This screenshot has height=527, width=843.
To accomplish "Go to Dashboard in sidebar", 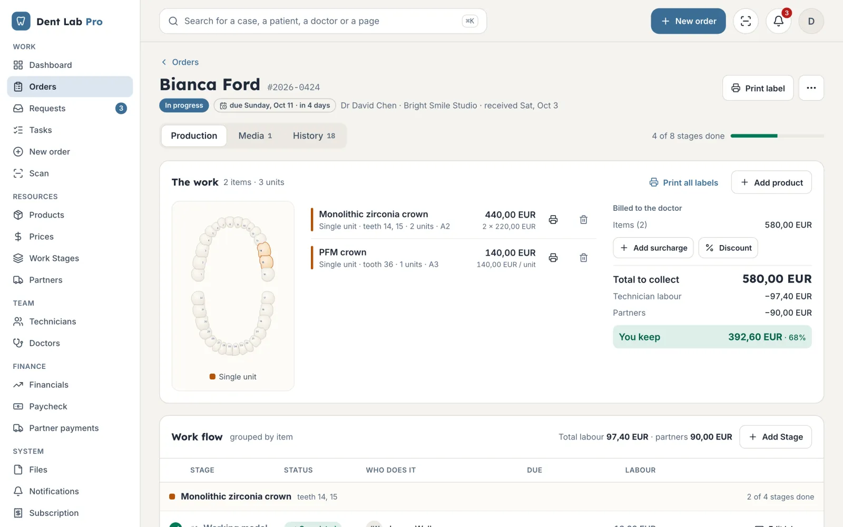I will pyautogui.click(x=70, y=65).
